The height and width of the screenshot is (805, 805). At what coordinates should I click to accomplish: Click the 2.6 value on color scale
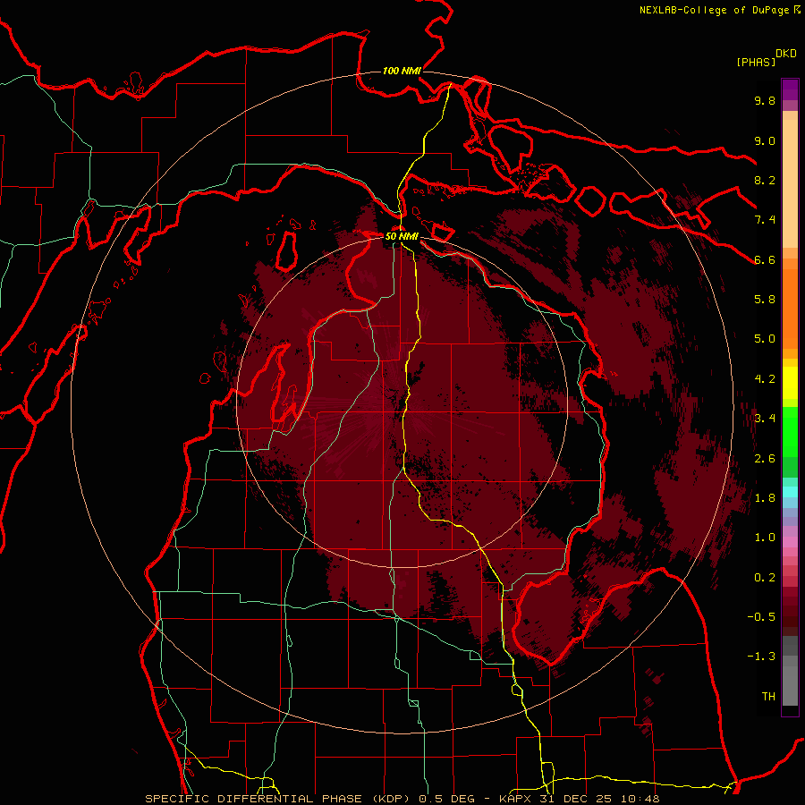point(765,459)
